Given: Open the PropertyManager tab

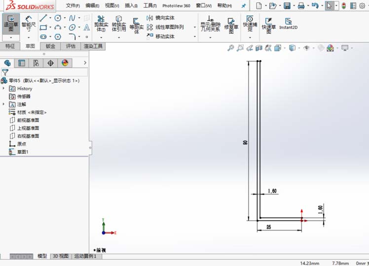Looking at the screenshot, I should pos(22,63).
